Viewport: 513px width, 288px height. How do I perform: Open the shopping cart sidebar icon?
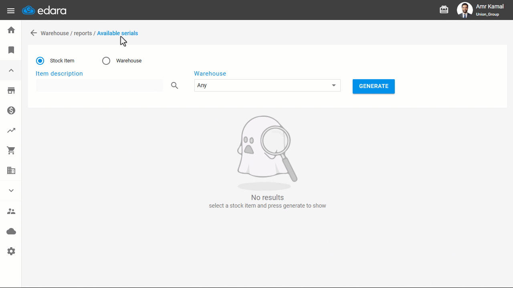[x=11, y=150]
